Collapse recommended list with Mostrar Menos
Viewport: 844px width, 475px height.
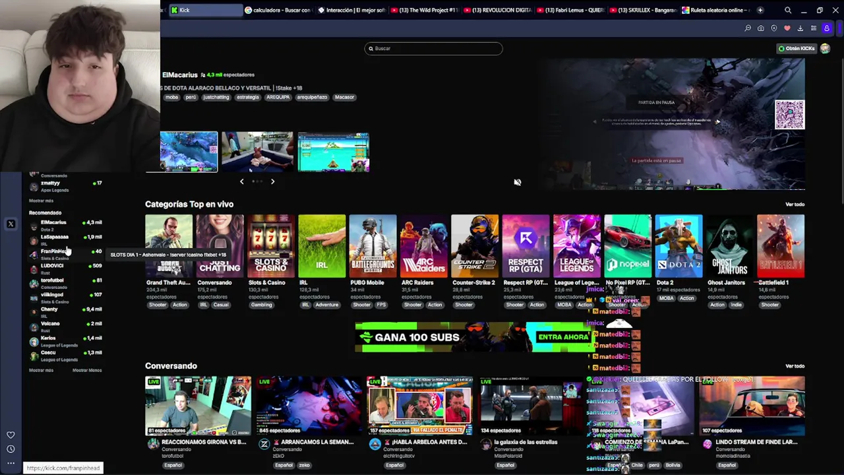coord(87,370)
